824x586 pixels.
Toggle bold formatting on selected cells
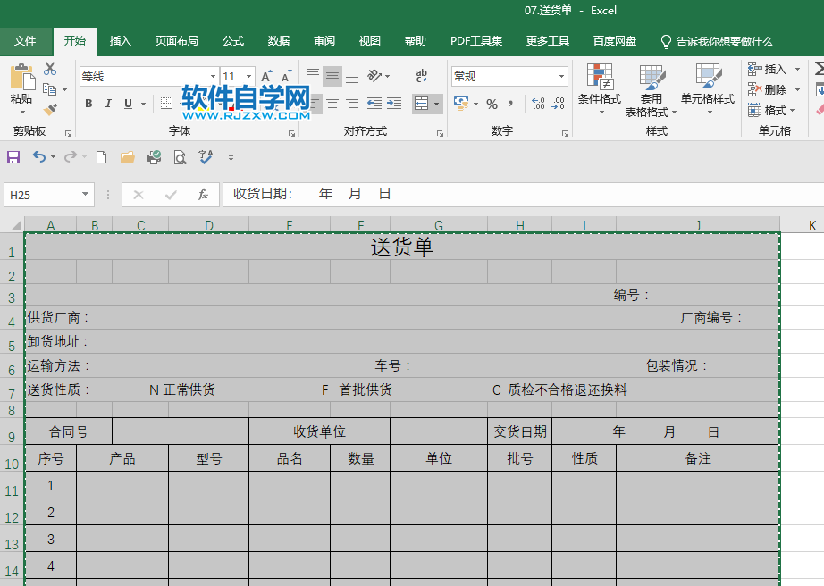click(x=88, y=104)
